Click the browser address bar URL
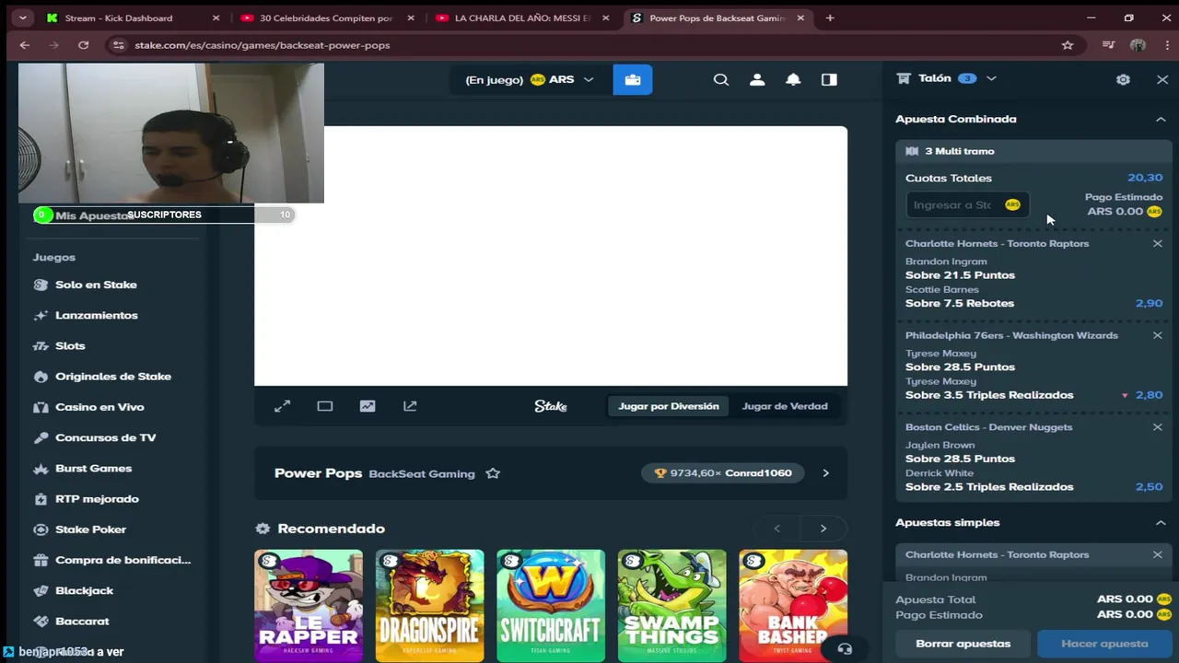 pyautogui.click(x=263, y=45)
